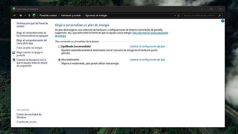Change plan settings for Alto rendimiento
Screen dimensions: 238x134
[147, 60]
